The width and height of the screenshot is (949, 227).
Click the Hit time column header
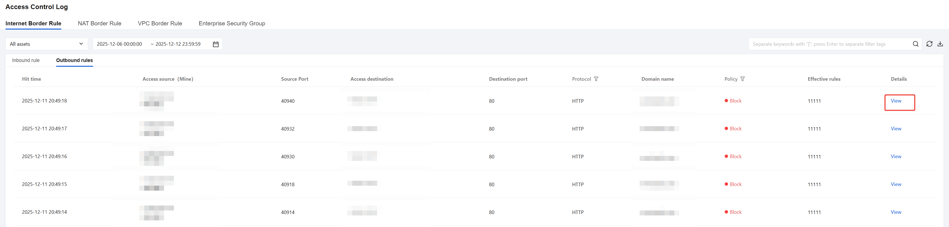point(31,79)
